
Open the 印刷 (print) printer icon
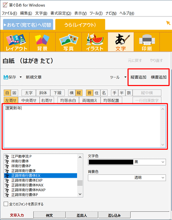coord(147,42)
